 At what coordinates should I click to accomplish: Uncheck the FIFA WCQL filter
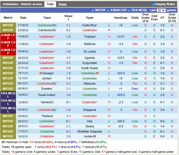pos(129,10)
